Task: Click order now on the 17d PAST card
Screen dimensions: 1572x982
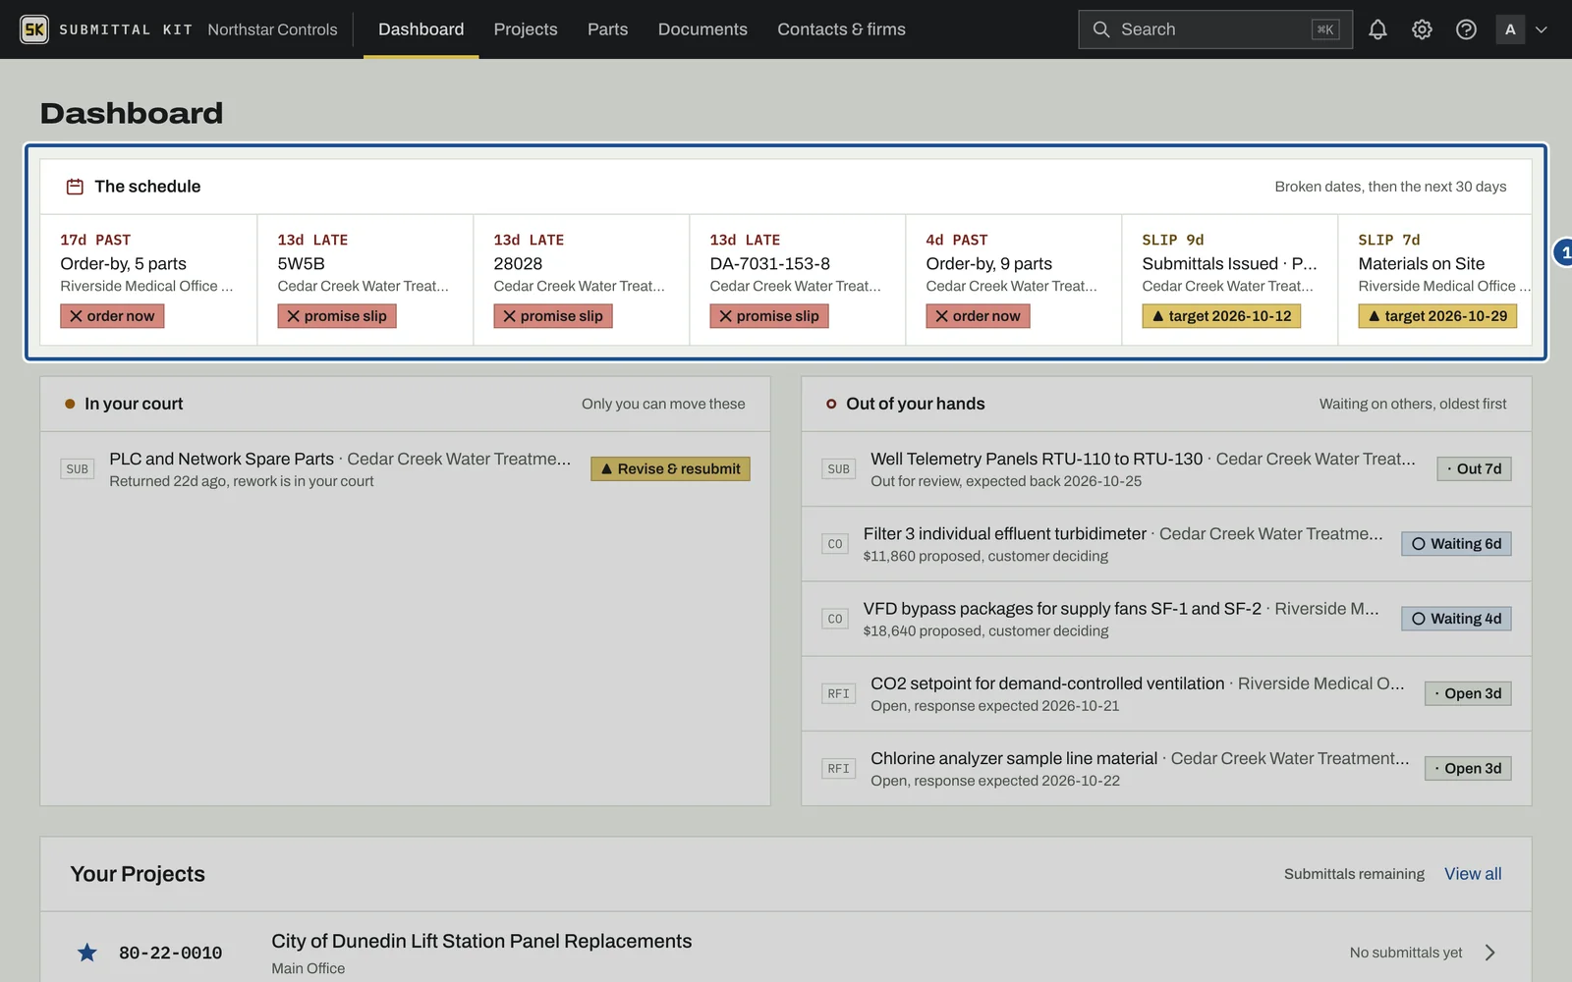Action: [x=112, y=316]
